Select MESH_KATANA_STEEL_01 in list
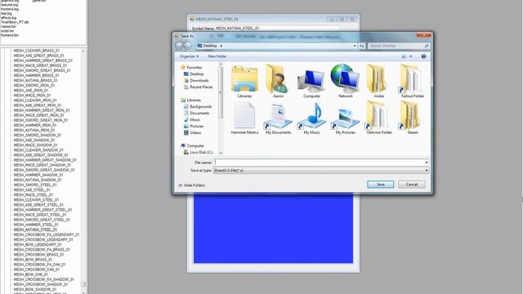Image resolution: width=523 pixels, height=294 pixels. click(x=35, y=229)
